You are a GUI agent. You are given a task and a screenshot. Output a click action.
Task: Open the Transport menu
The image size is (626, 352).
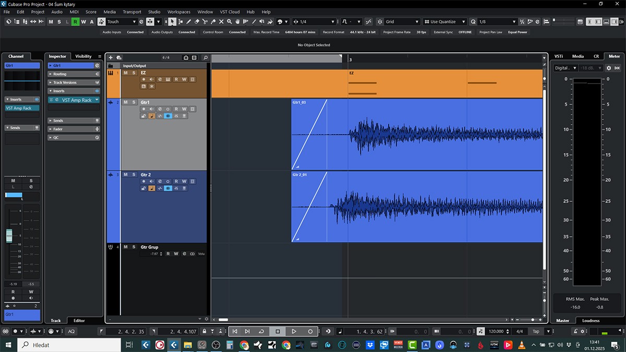point(132,11)
